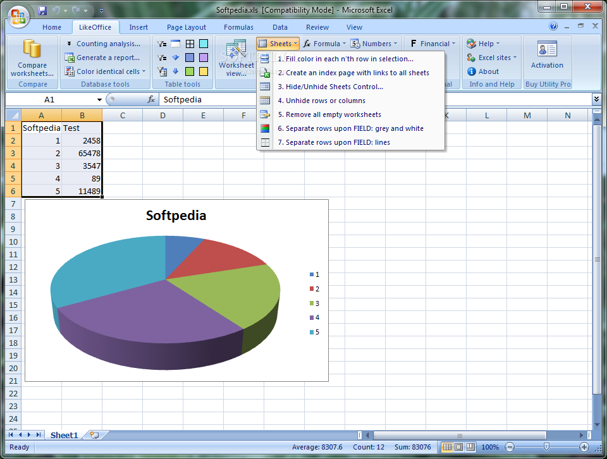Click the dotted table header icon

click(x=176, y=44)
